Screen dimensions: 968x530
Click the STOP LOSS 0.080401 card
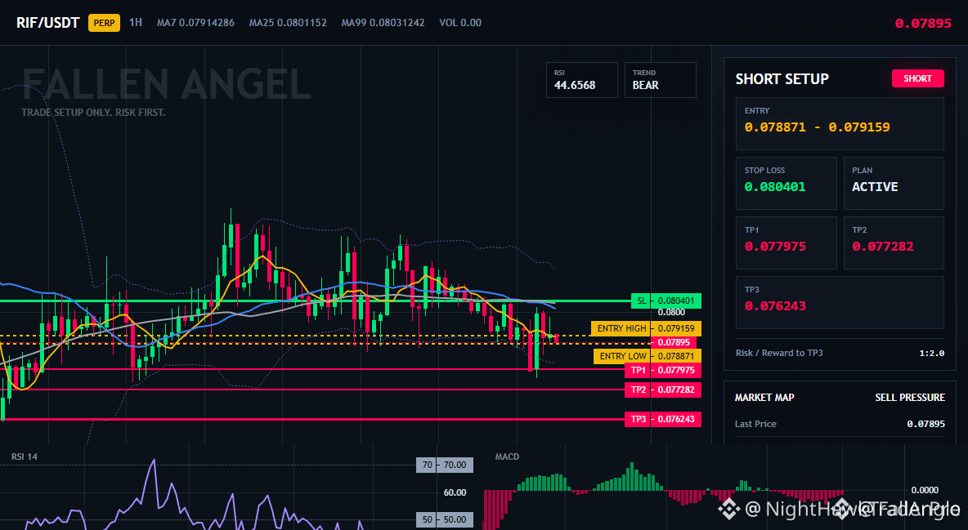786,183
